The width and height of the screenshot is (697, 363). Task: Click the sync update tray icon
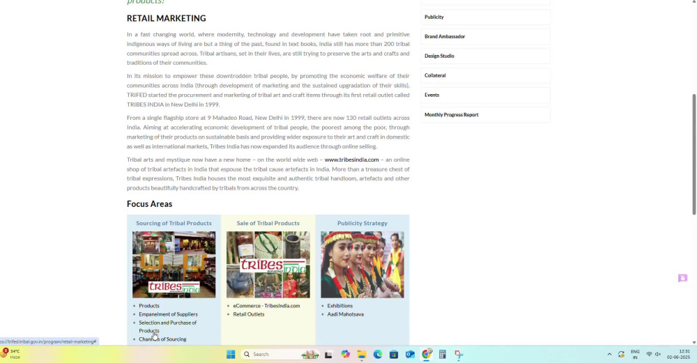(x=621, y=354)
